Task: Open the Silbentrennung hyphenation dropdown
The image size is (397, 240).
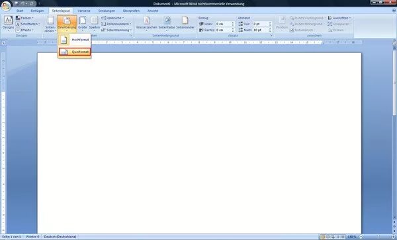Action: point(116,30)
